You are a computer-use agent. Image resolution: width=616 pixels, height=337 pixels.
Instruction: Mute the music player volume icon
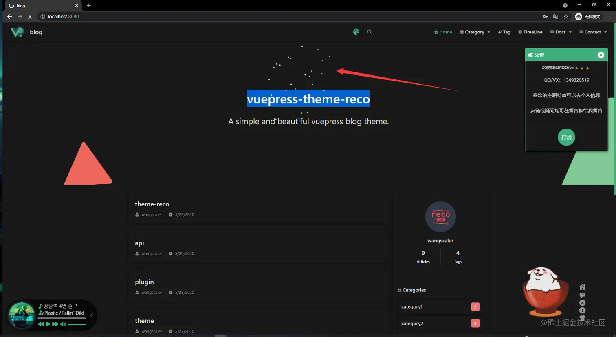tap(63, 324)
